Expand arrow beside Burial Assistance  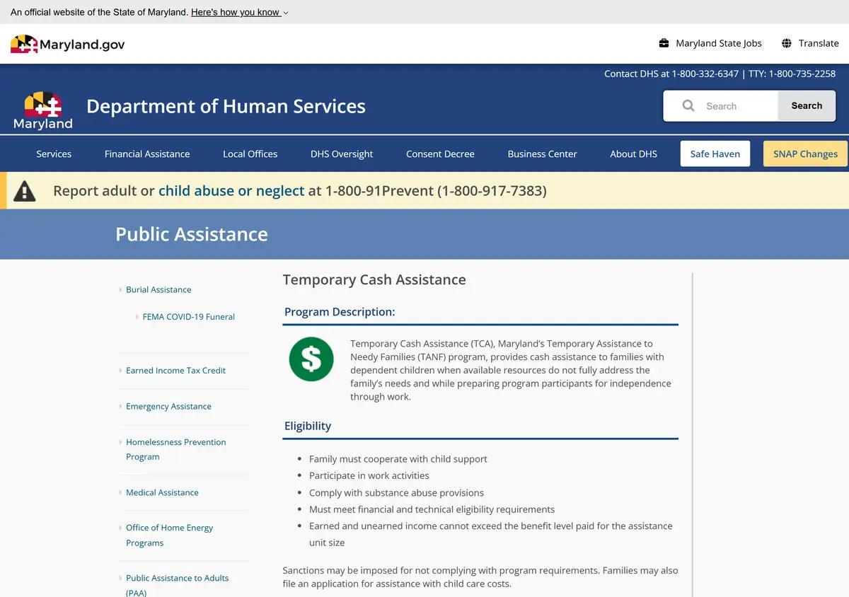pos(120,289)
